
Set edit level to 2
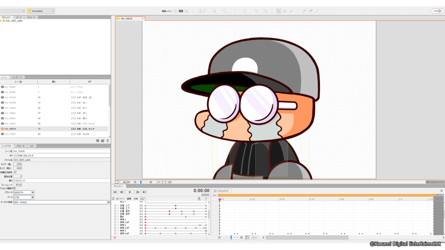[x=181, y=11]
